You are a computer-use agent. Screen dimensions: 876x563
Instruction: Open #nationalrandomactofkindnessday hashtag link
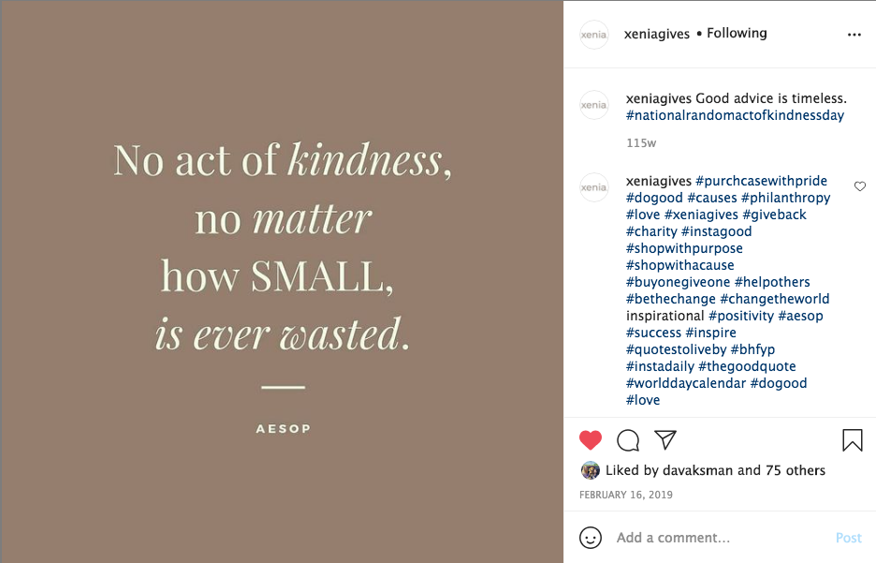click(x=735, y=115)
